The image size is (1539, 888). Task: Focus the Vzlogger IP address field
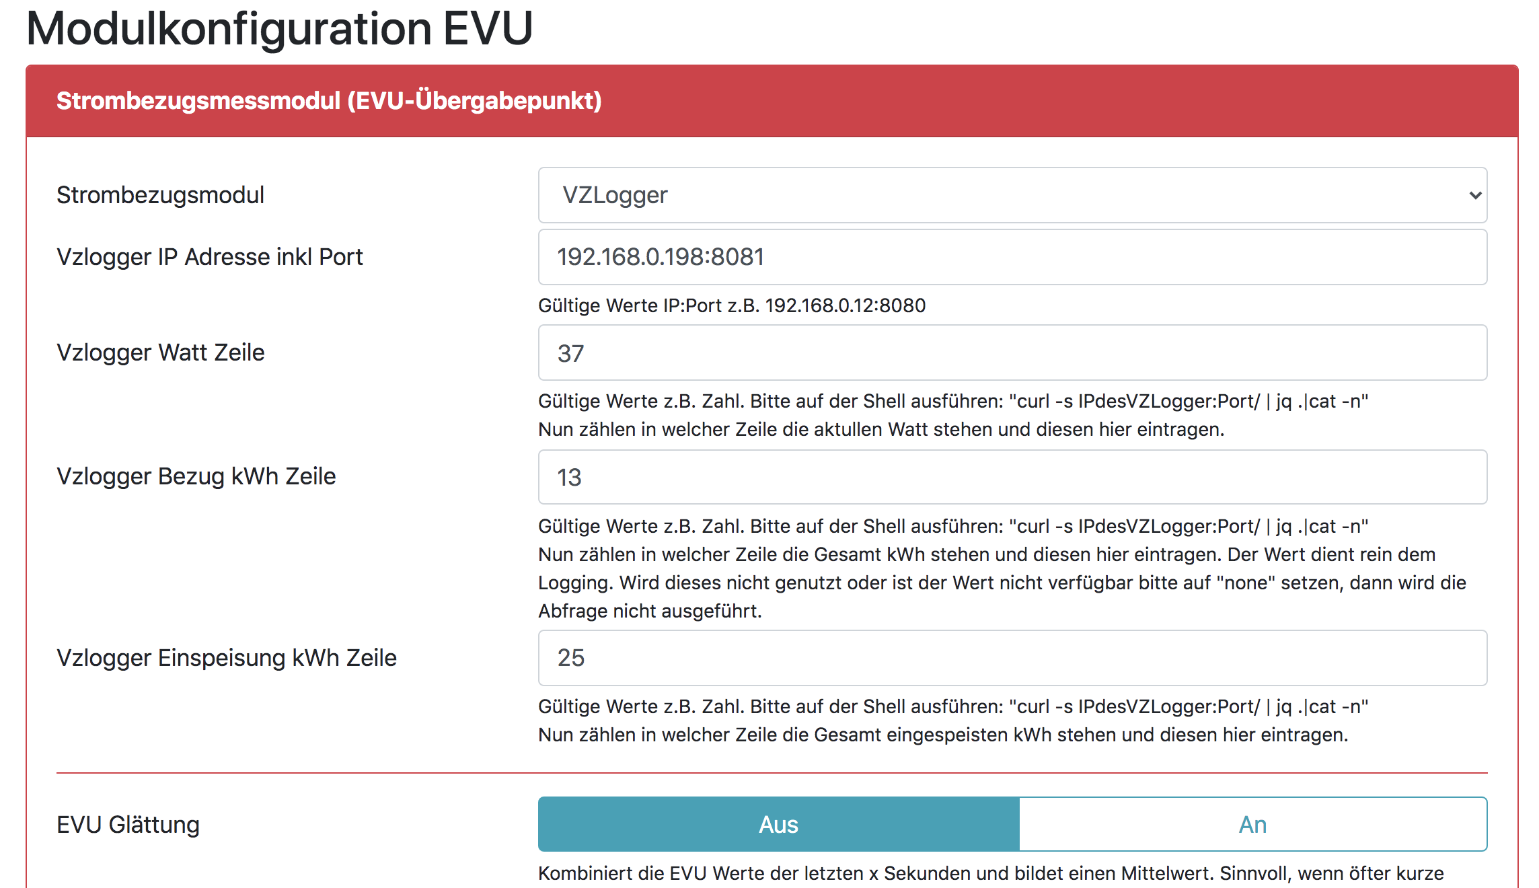click(1012, 257)
